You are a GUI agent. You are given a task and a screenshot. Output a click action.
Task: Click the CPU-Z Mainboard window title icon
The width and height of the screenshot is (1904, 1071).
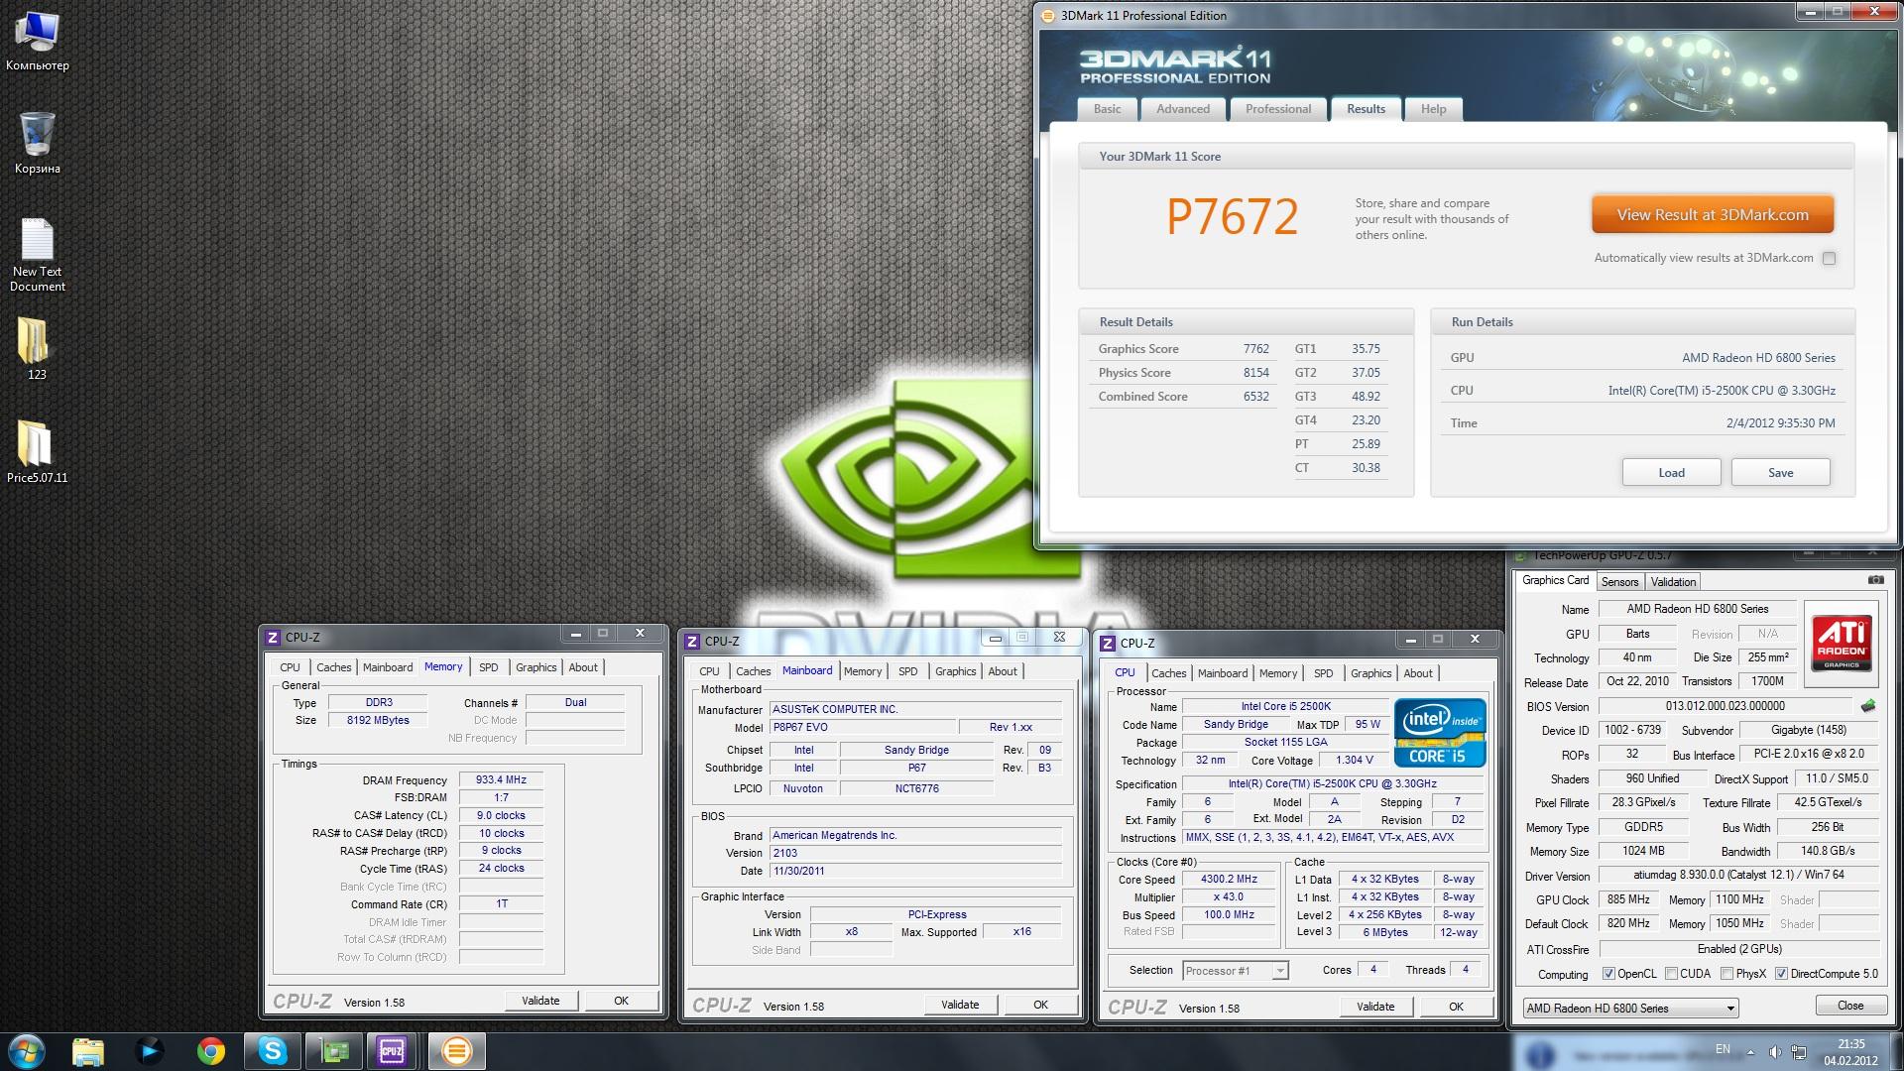pos(692,641)
